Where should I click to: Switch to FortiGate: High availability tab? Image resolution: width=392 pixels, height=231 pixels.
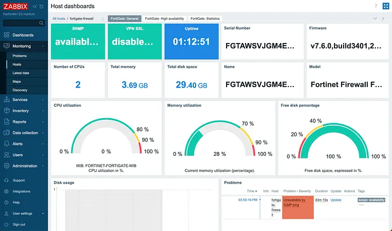164,18
